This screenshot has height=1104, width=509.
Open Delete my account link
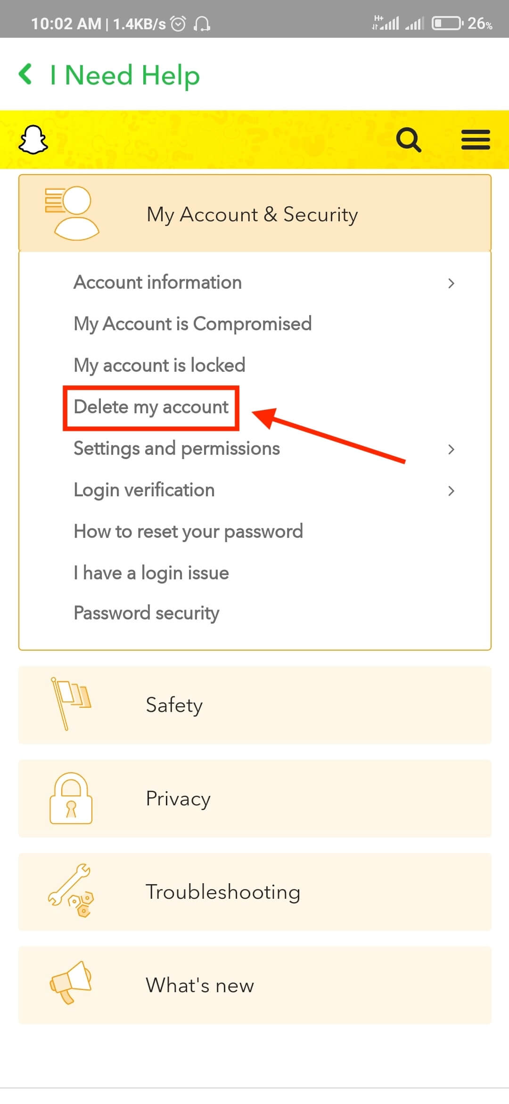coord(151,407)
